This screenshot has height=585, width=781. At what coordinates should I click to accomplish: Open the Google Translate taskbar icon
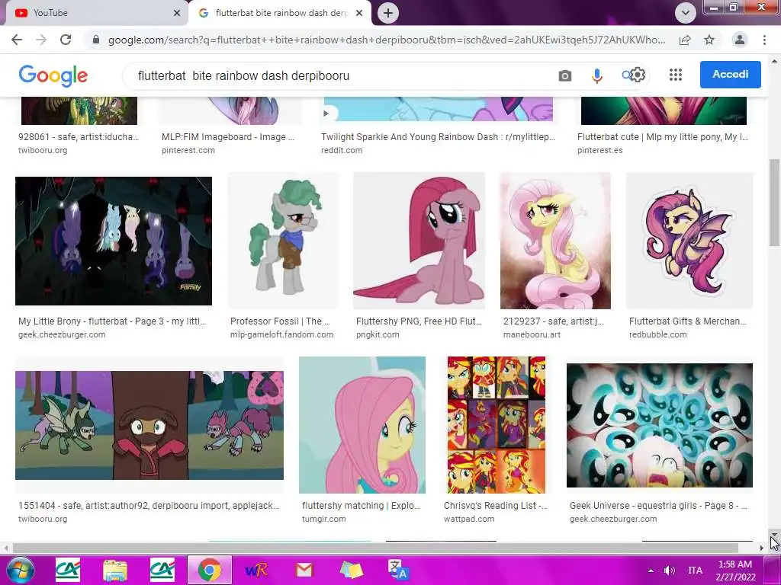pos(398,570)
